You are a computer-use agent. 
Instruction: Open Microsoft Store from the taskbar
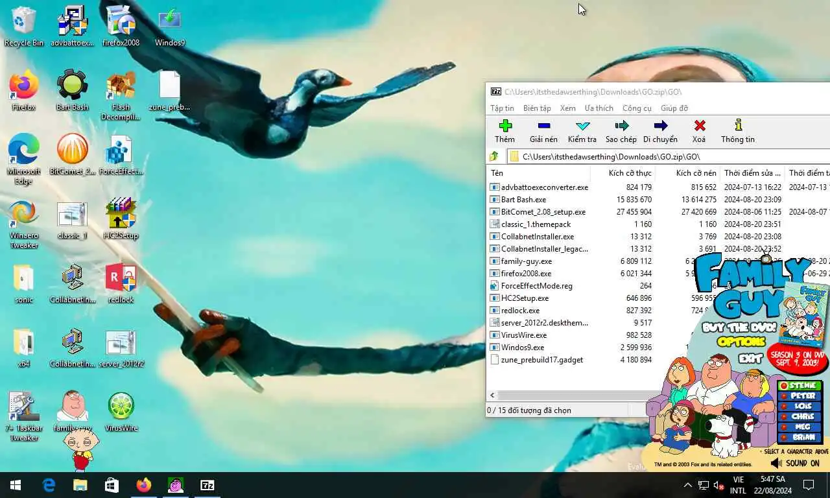click(x=112, y=485)
